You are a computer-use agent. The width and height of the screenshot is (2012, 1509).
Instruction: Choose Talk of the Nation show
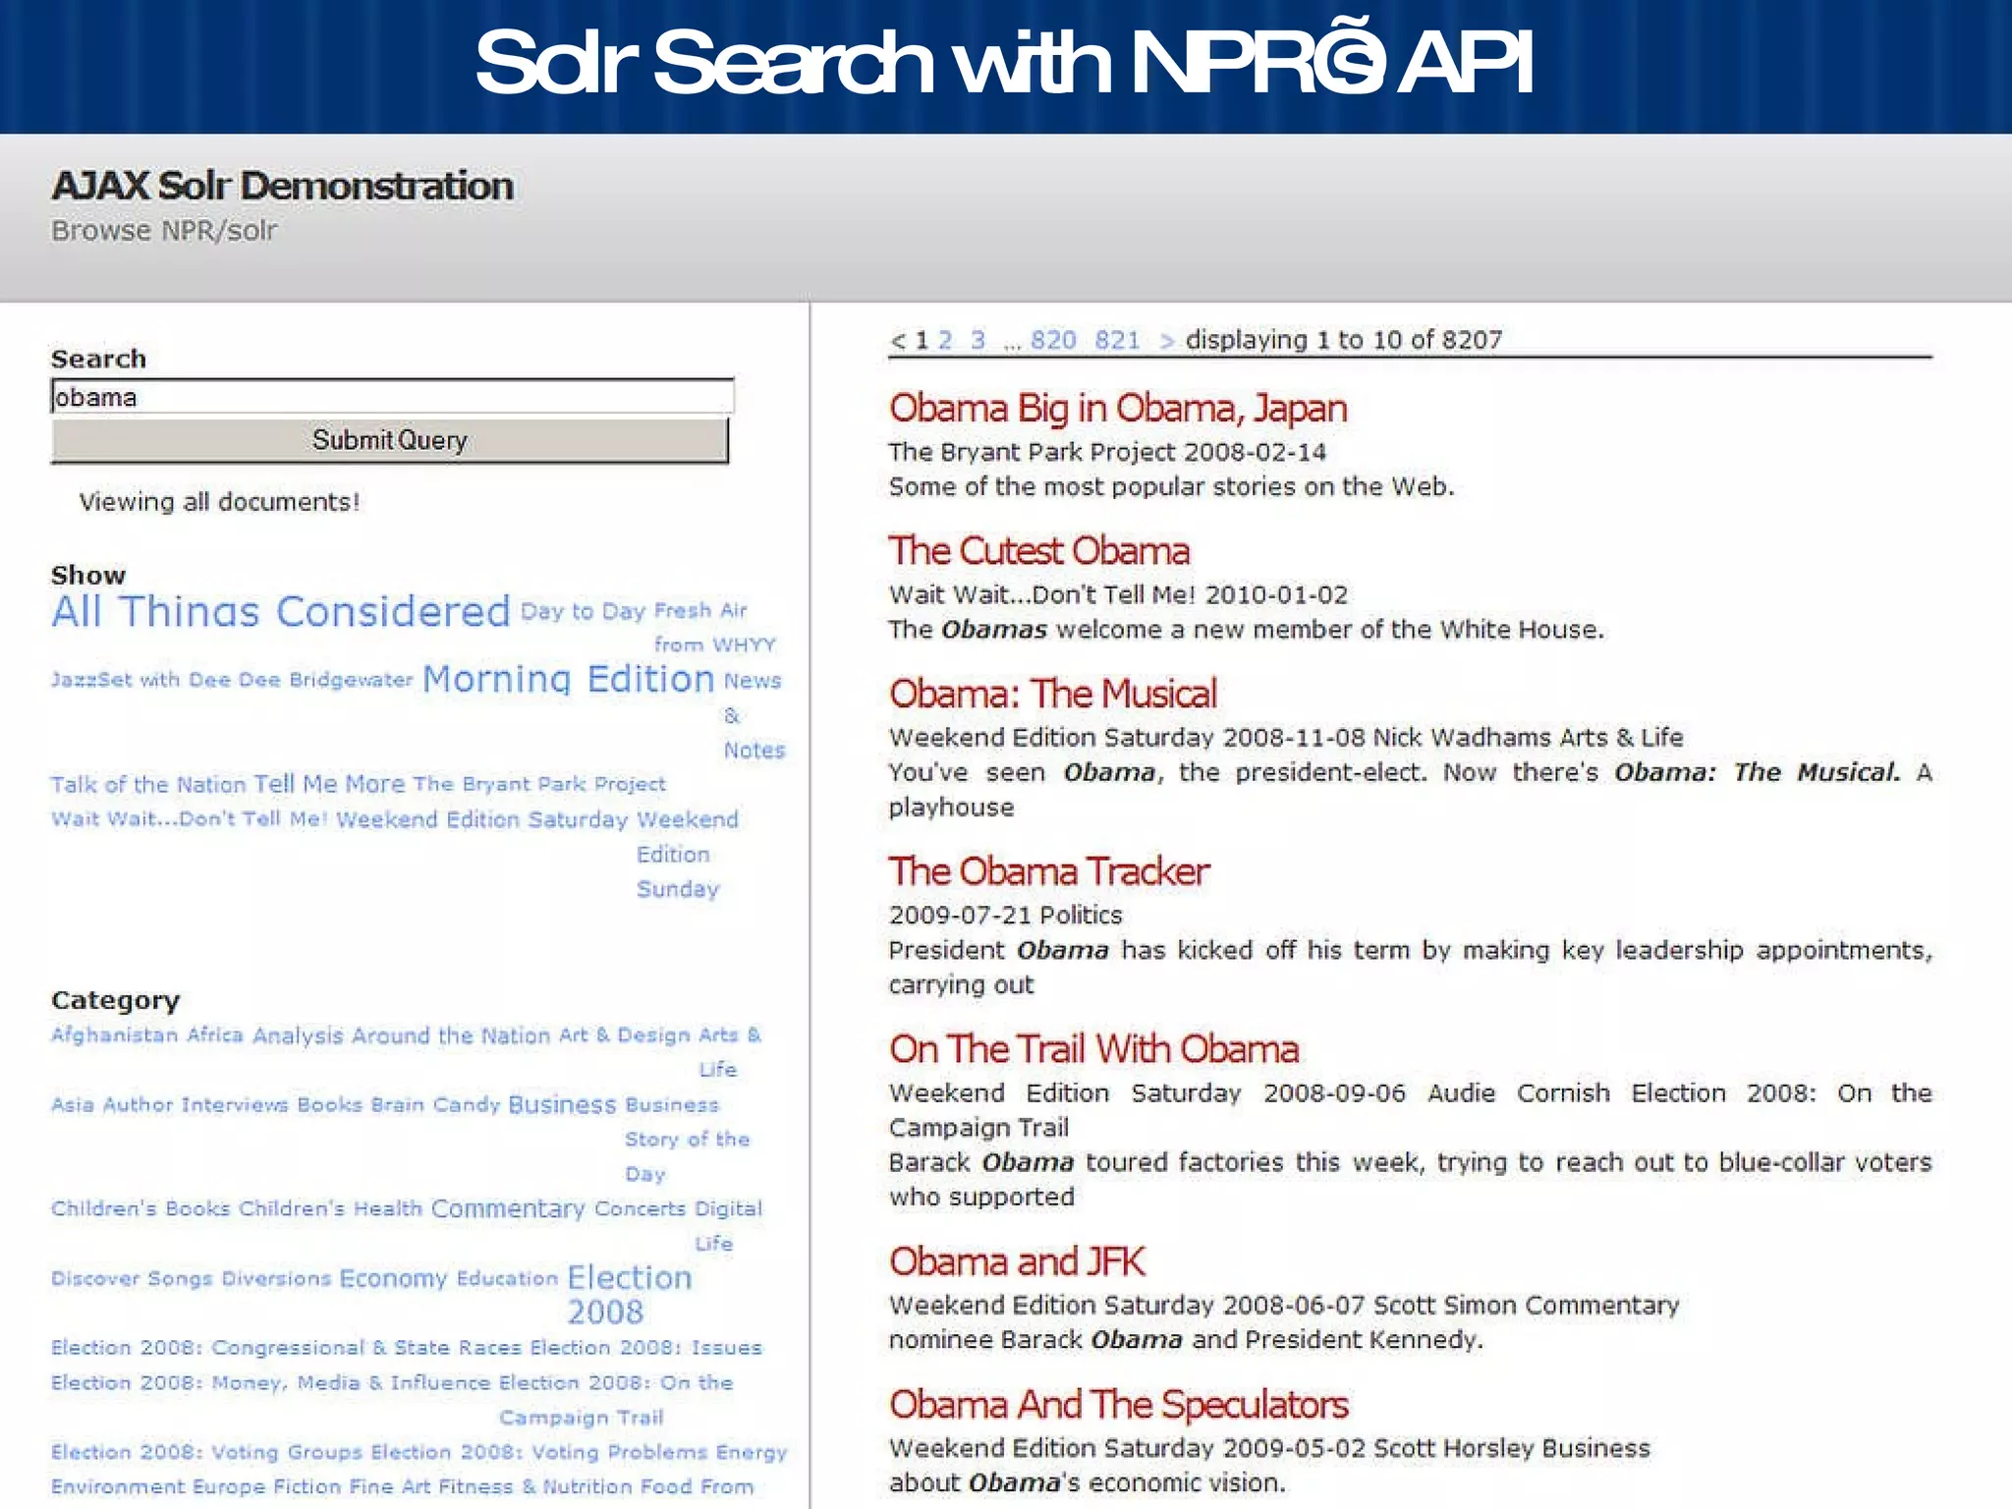point(147,785)
